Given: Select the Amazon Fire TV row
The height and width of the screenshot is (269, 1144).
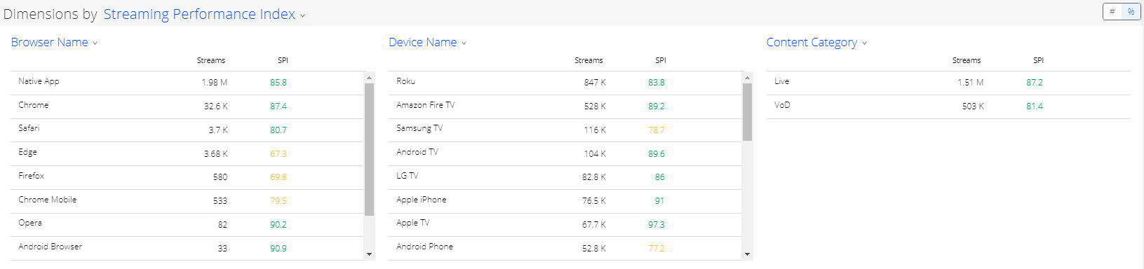Looking at the screenshot, I should (x=565, y=106).
